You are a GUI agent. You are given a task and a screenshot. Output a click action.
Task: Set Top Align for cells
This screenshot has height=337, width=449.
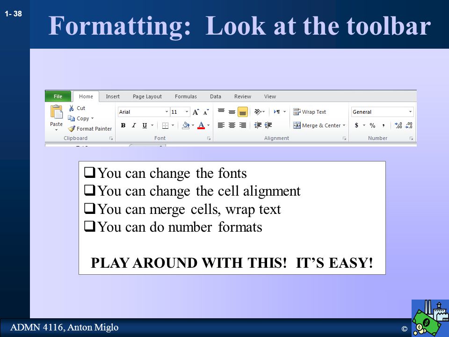point(221,112)
